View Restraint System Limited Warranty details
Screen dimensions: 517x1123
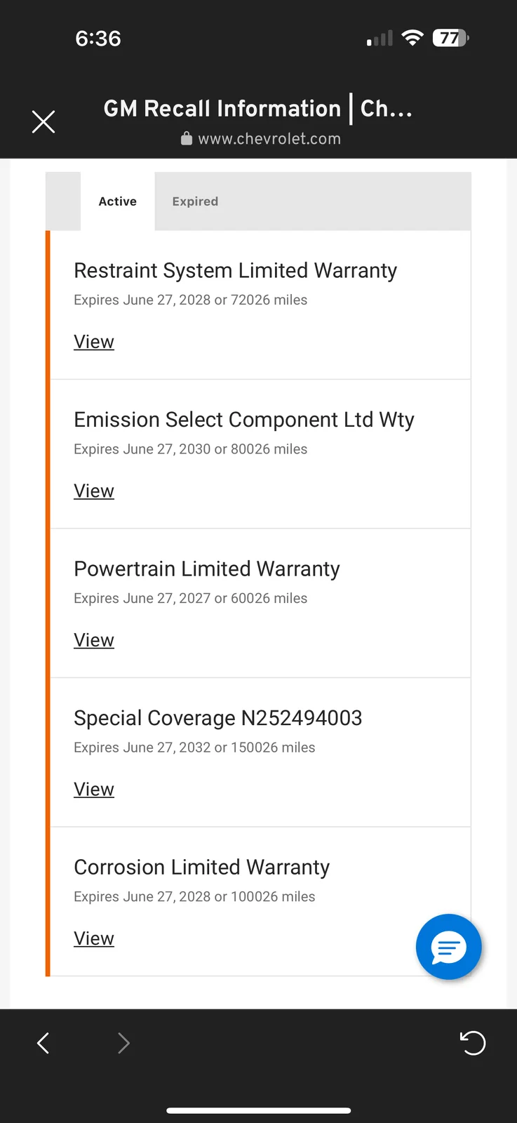[x=94, y=342]
